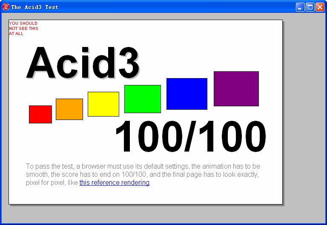The height and width of the screenshot is (225, 327).
Task: Click the yellow colored box
Action: pos(103,104)
